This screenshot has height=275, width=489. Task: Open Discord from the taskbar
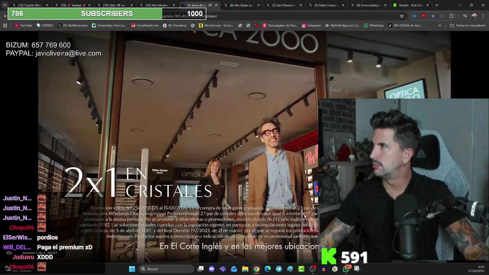(x=212, y=269)
